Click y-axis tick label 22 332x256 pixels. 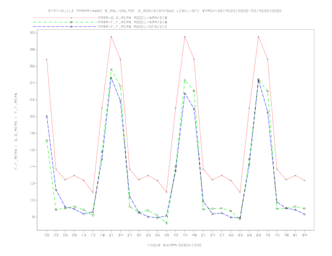(x=32, y=100)
